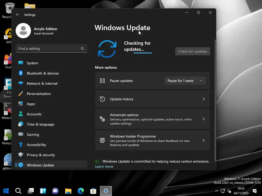Screen dimensions: 262x196
Task: Click the Bluetooth icon in the sidebar
Action: [21, 73]
